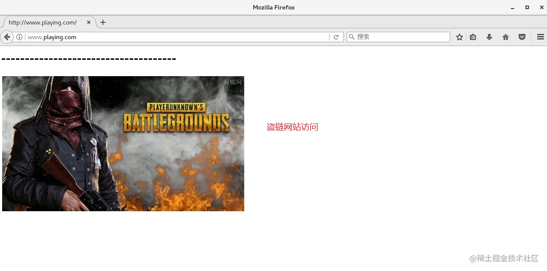Go to the Home page icon
547x271 pixels.
click(x=506, y=37)
